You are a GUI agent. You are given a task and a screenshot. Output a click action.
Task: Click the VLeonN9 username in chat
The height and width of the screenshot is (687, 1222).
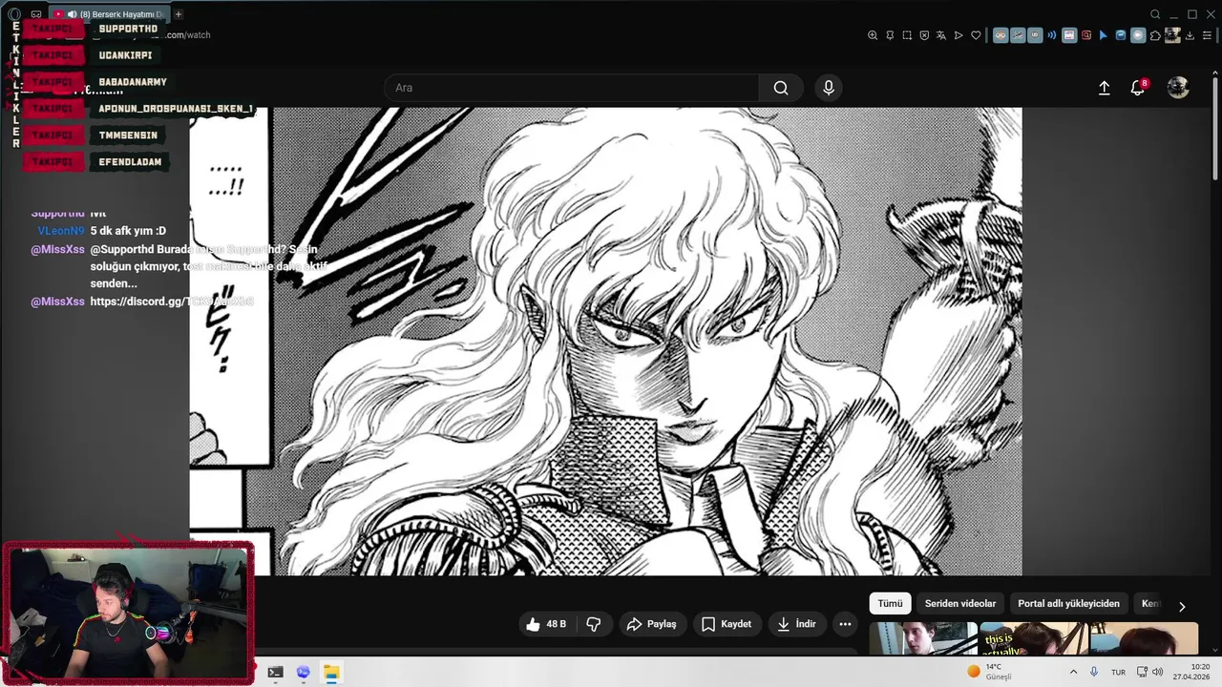point(61,231)
